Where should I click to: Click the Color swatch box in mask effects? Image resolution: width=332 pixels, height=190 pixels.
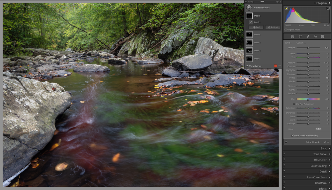(x=318, y=129)
